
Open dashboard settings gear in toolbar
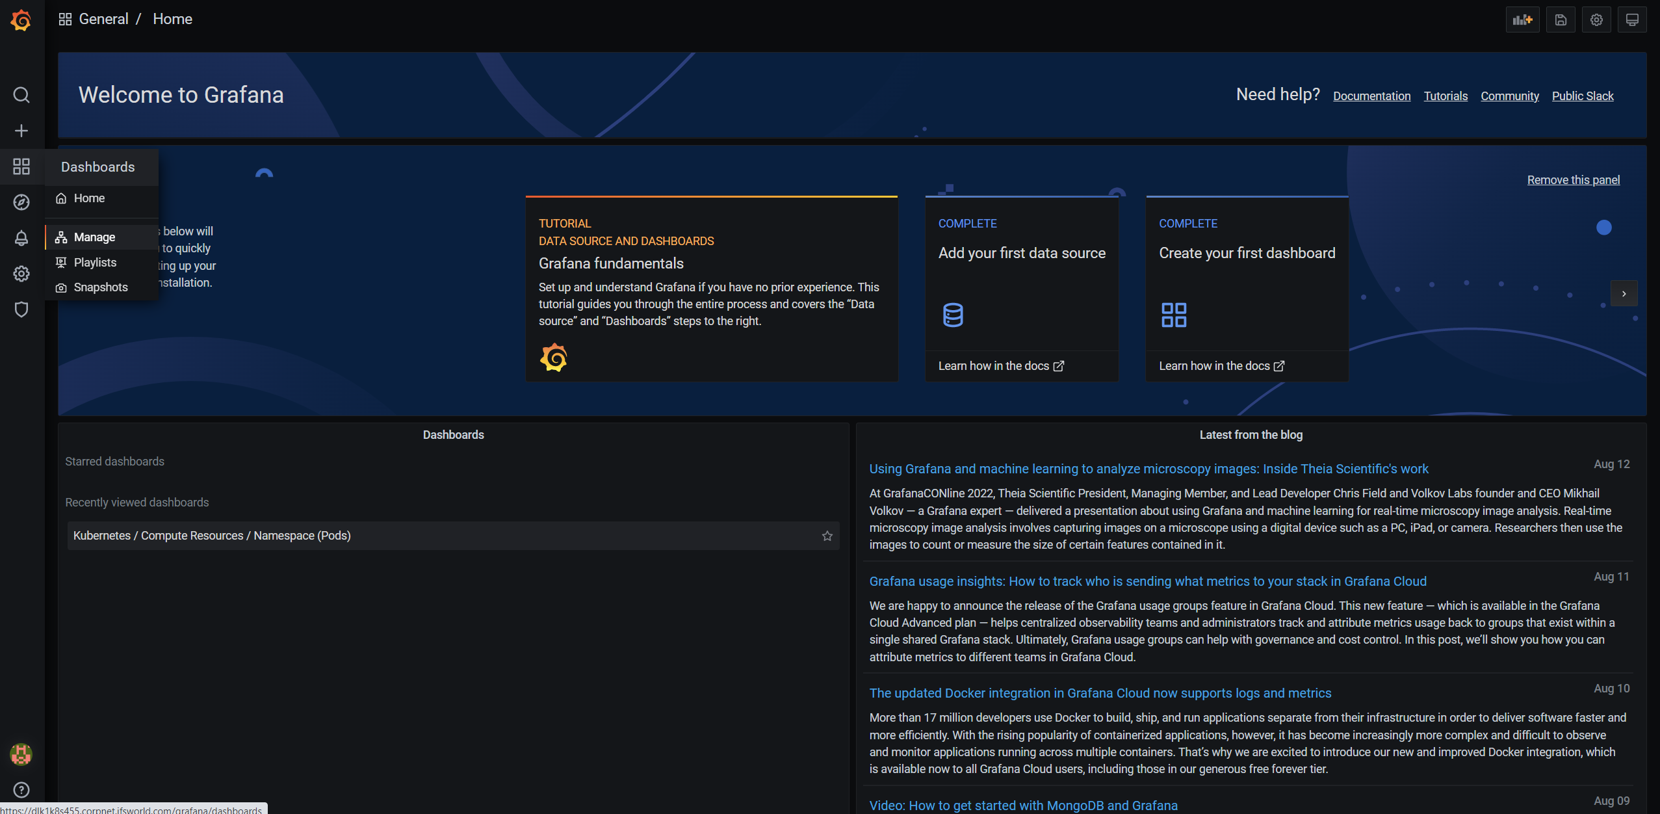[x=1596, y=20]
